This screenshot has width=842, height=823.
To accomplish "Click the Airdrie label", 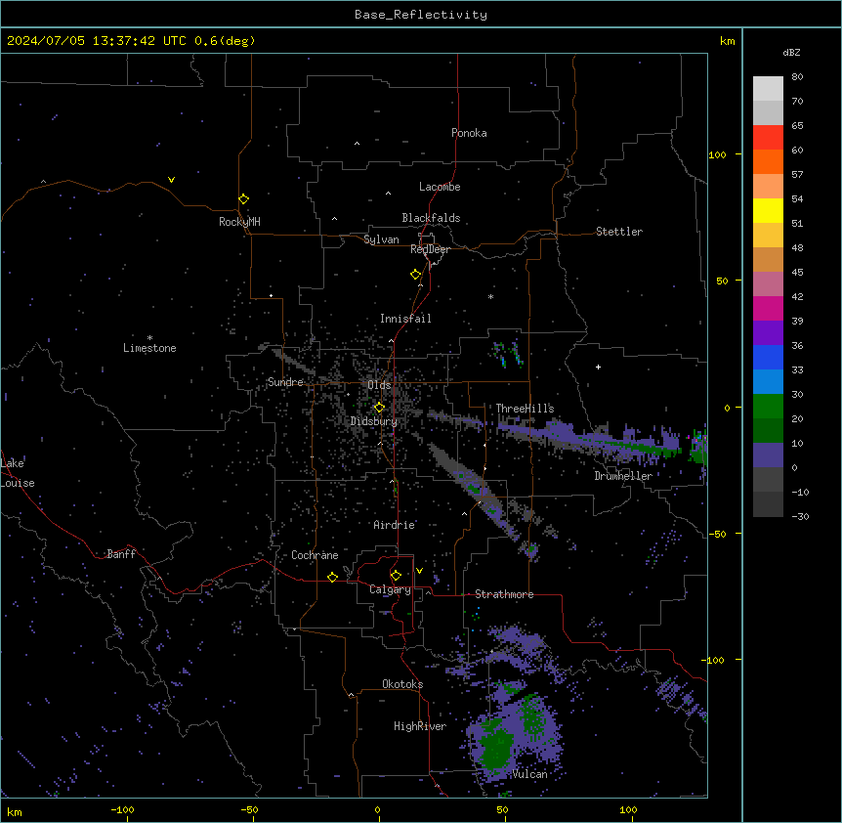I will tap(394, 525).
